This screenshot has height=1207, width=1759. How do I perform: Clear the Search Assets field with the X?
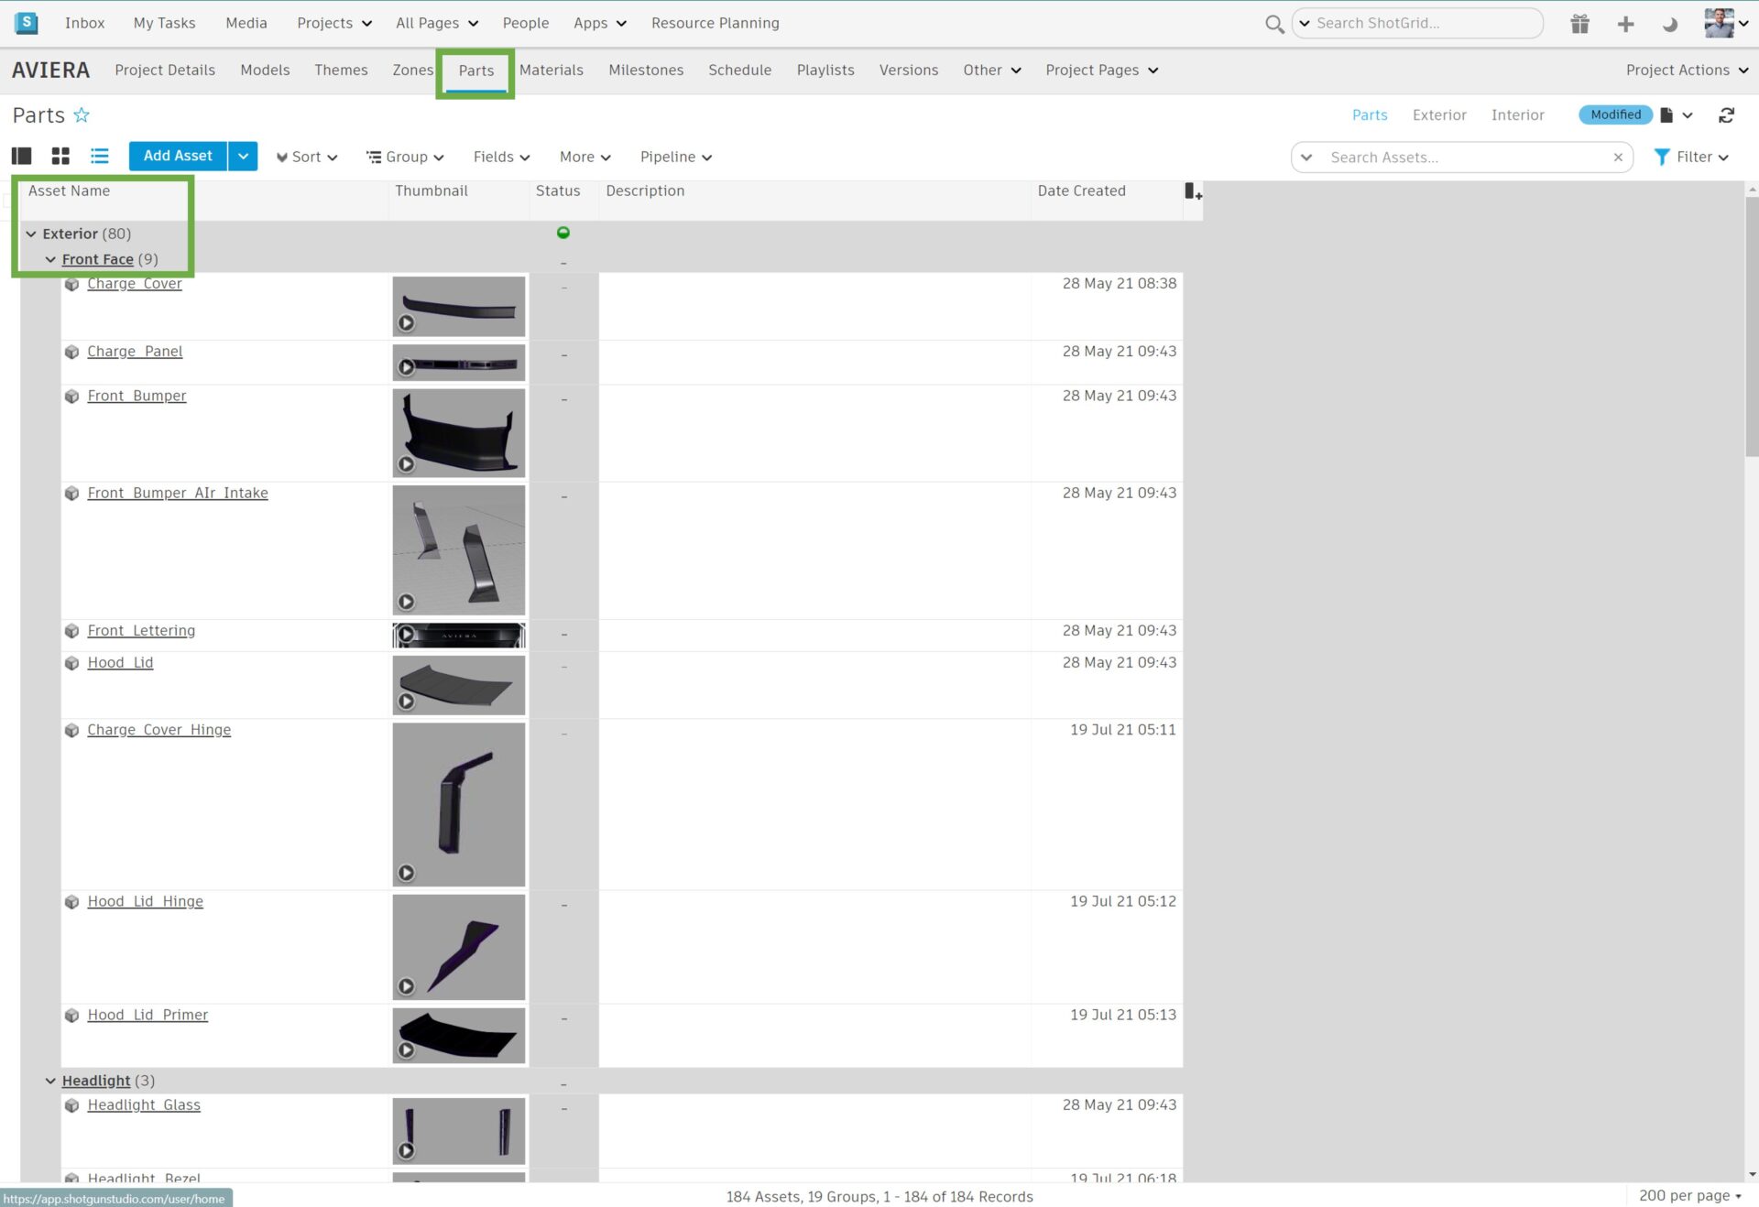[1617, 157]
